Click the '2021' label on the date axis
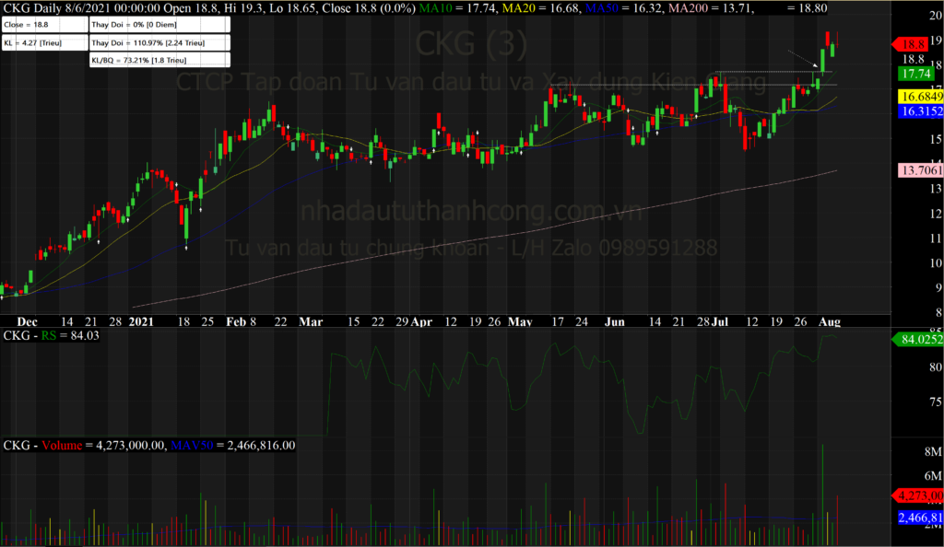The height and width of the screenshot is (547, 944). tap(141, 321)
